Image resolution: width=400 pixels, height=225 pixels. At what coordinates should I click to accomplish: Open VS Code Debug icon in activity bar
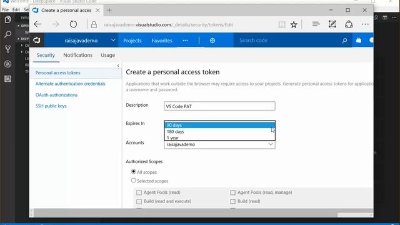click(x=7, y=64)
